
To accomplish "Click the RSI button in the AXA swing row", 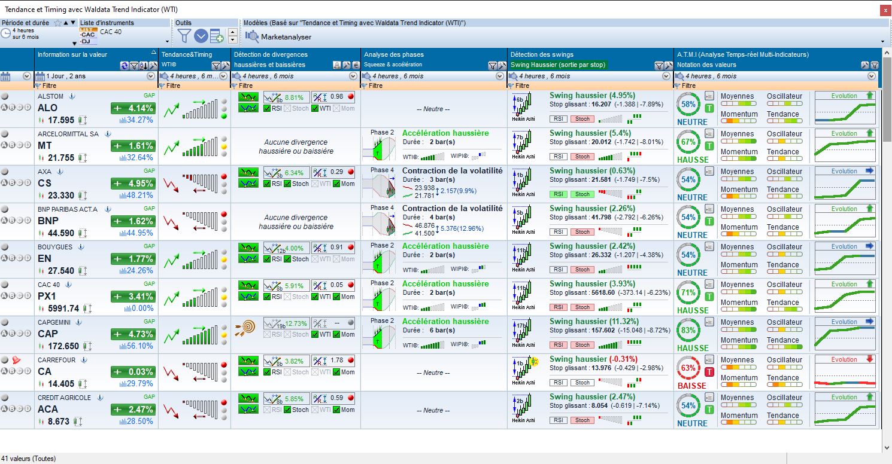I will pyautogui.click(x=559, y=194).
